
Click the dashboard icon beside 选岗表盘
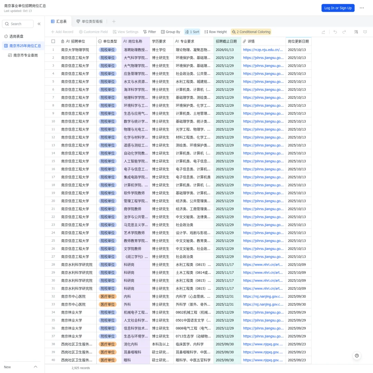(6, 36)
